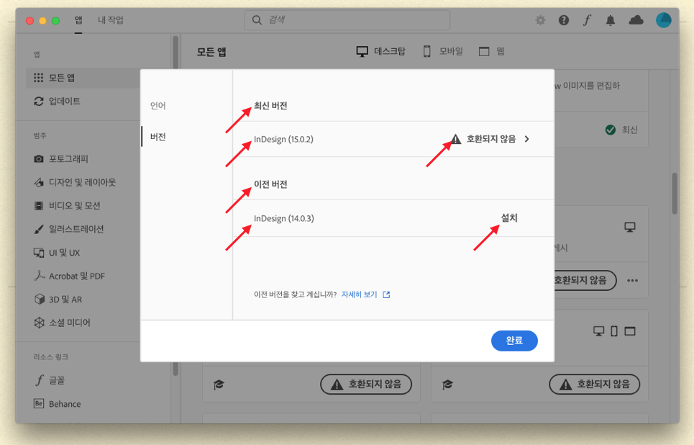Click the tutorial cap icon on bottom-left card
The width and height of the screenshot is (694, 445).
(219, 385)
